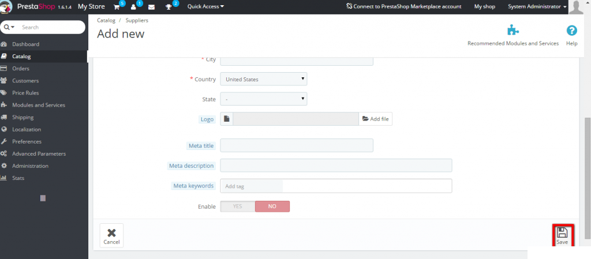Go to Suppliers breadcrumb
The width and height of the screenshot is (591, 259).
pos(137,20)
